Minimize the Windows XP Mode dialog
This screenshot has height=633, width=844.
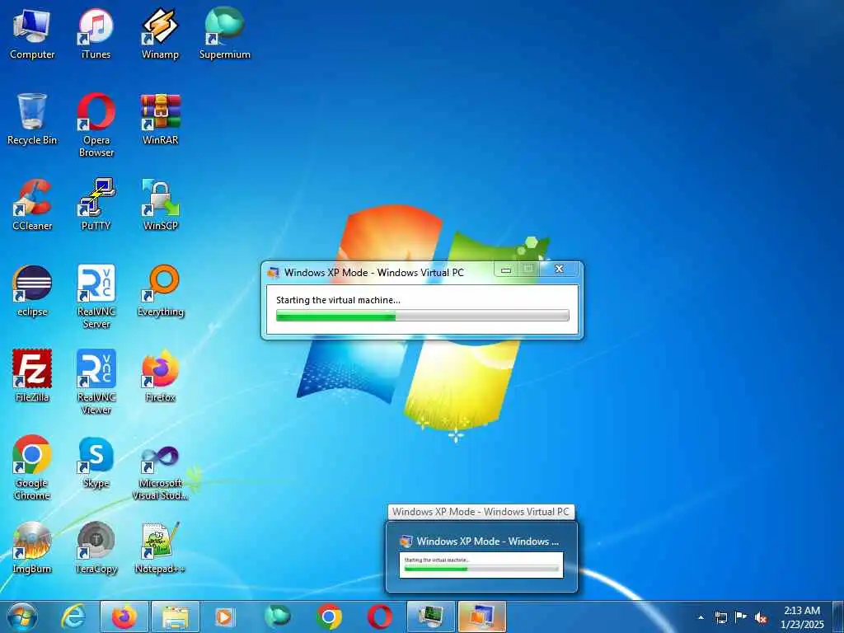(x=506, y=270)
